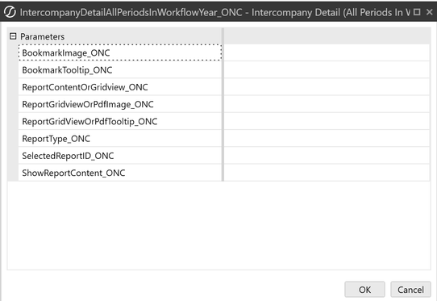Confirm with the OK button

(x=364, y=290)
